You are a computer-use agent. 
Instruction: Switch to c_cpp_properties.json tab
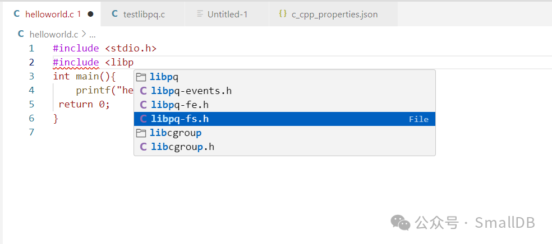tap(334, 14)
